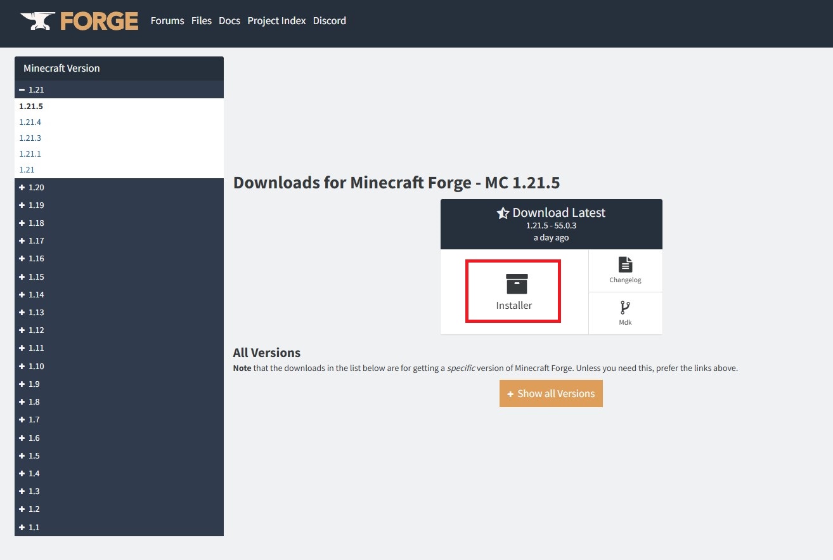
Task: Expand the 1.3 version group
Action: pos(119,491)
